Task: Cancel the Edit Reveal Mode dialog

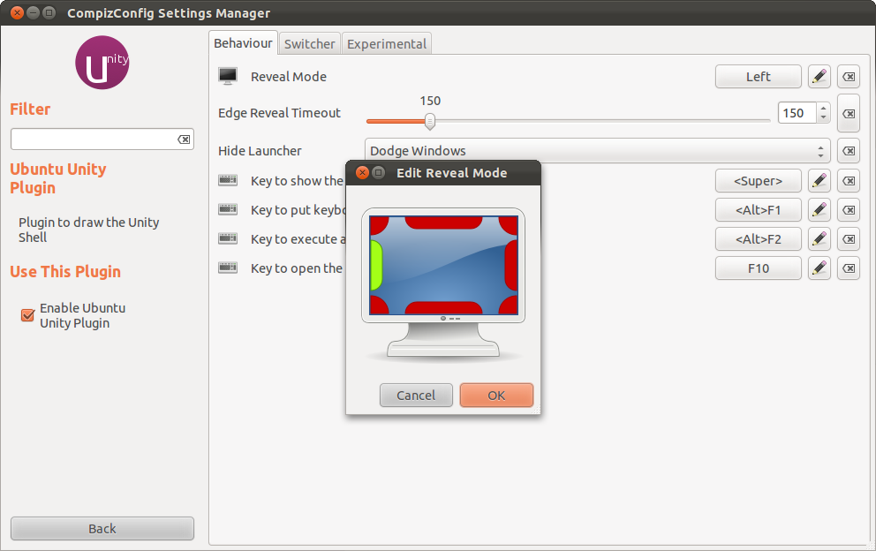Action: point(416,396)
